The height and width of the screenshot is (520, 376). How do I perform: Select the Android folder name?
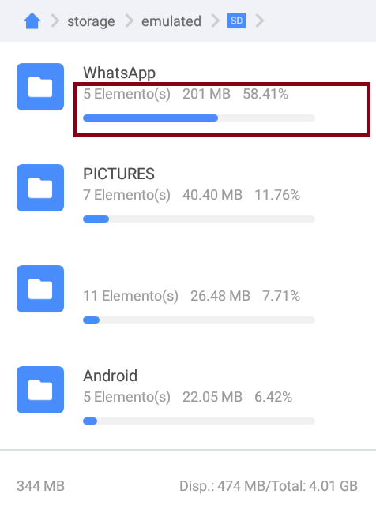(x=110, y=376)
